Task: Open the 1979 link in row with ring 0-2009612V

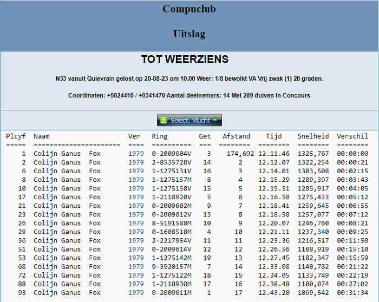Action: coord(136,214)
